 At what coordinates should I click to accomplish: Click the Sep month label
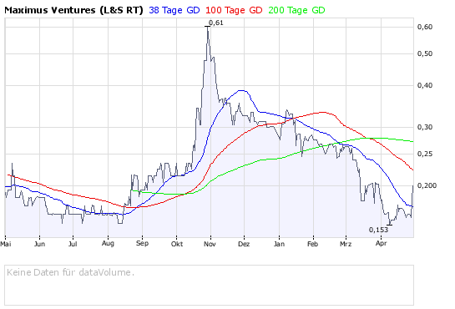click(x=142, y=243)
